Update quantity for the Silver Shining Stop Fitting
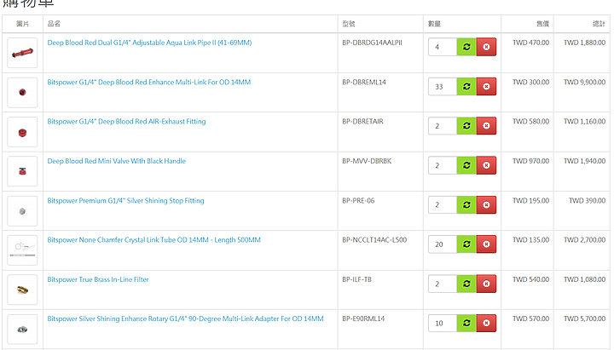The image size is (614, 350). (466, 205)
